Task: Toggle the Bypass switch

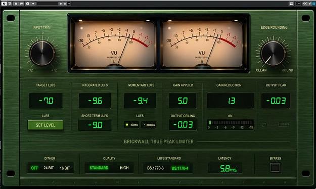Action: (x=275, y=168)
